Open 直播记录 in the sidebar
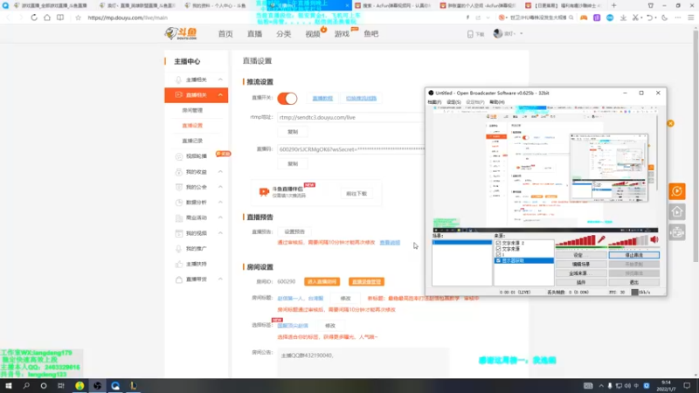This screenshot has height=393, width=699. [192, 141]
